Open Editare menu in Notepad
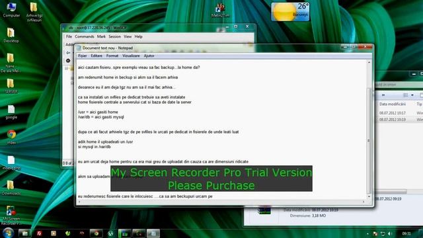 tap(96, 56)
